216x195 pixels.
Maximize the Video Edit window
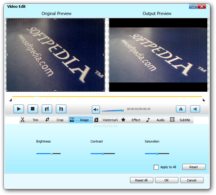click(x=193, y=6)
